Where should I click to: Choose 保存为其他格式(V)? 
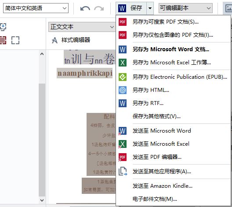173,116
